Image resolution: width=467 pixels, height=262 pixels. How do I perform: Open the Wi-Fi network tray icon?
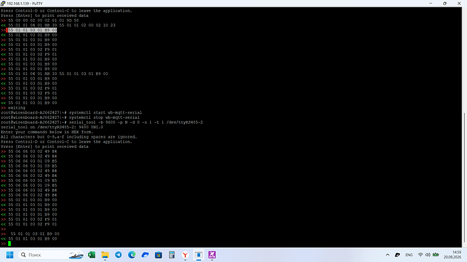(420, 255)
